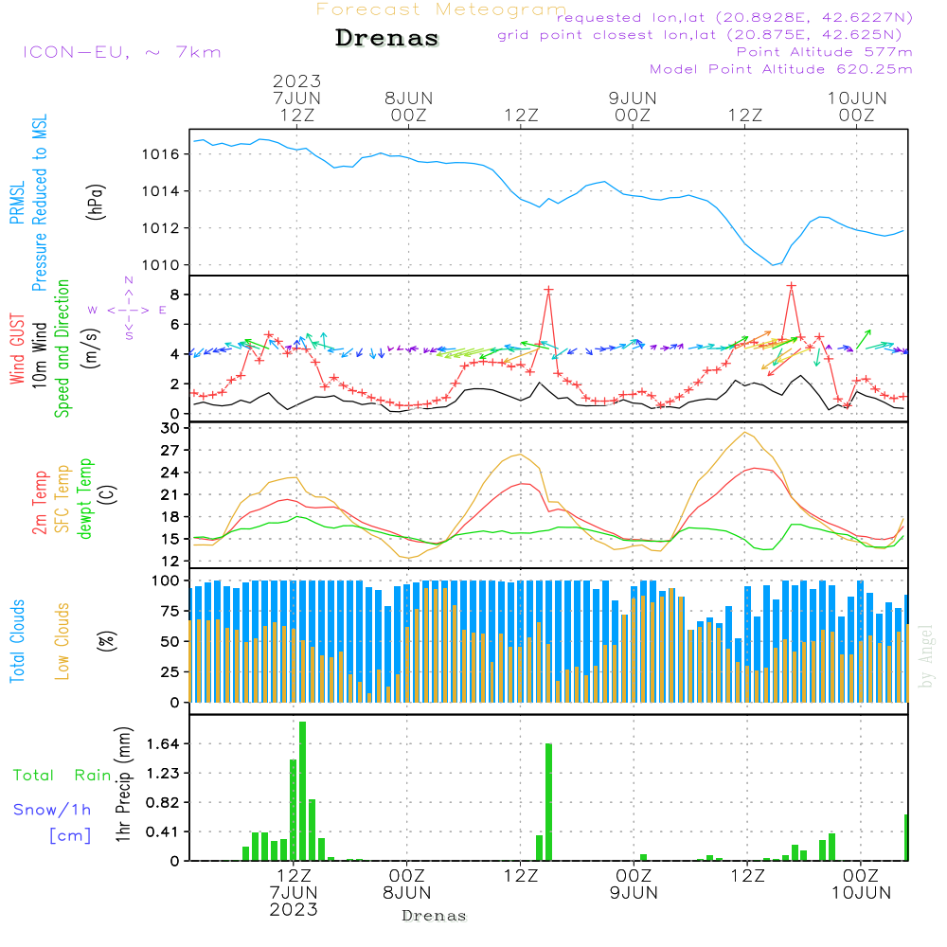
Task: Click the 'Model Point Altitude 620.25m' text
Action: tap(780, 69)
